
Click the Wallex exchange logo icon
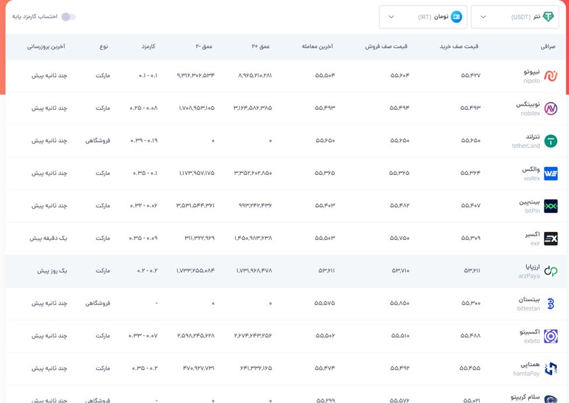[550, 173]
